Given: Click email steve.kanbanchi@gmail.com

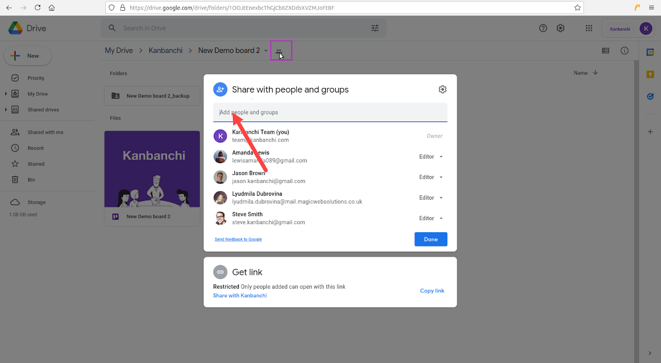Looking at the screenshot, I should point(268,222).
